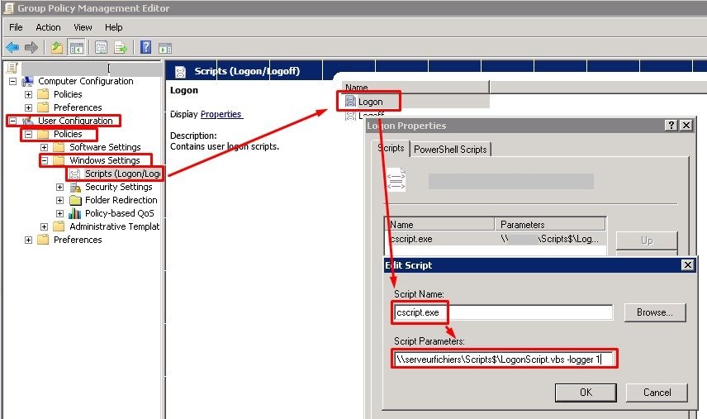Image resolution: width=707 pixels, height=419 pixels.
Task: Switch to the PowerShell Scripts tab
Action: 451,150
